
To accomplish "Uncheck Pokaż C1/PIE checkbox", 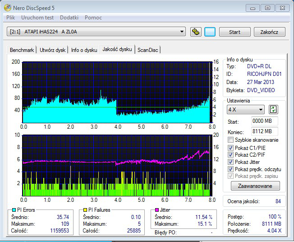I will coord(230,148).
